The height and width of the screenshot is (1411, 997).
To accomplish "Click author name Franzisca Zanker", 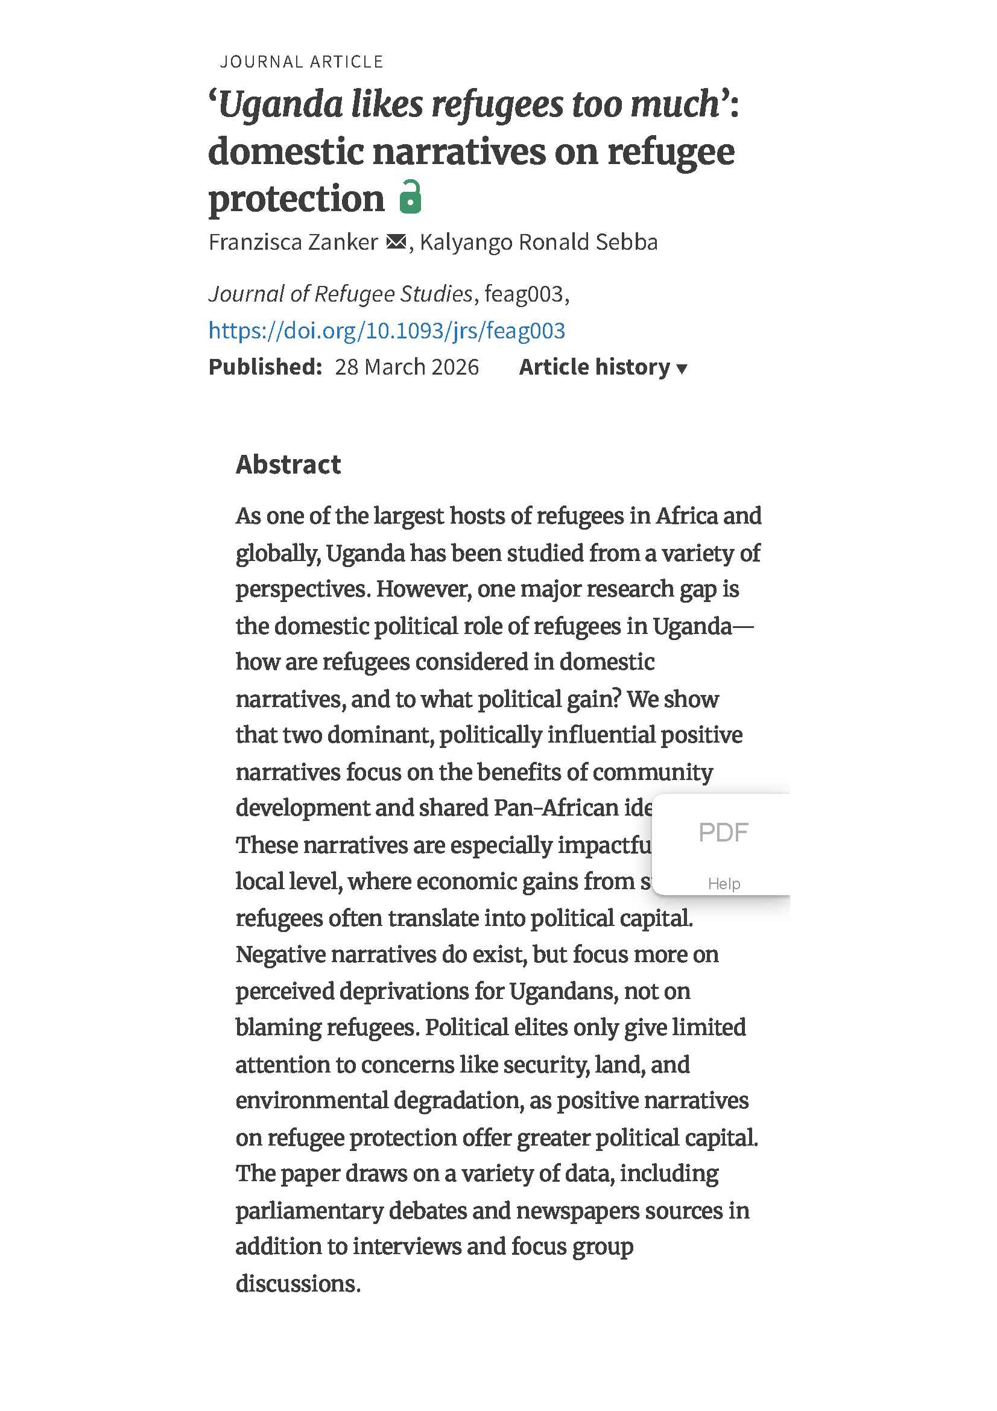I will [293, 242].
